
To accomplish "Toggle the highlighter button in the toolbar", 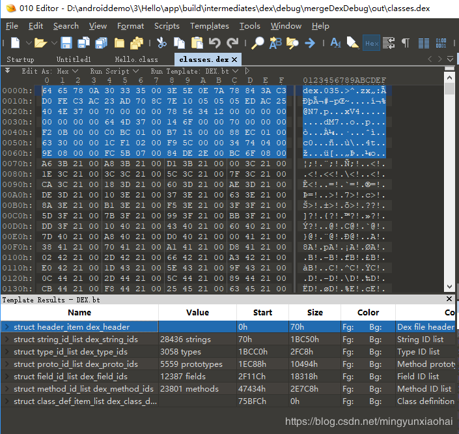I will tap(353, 43).
